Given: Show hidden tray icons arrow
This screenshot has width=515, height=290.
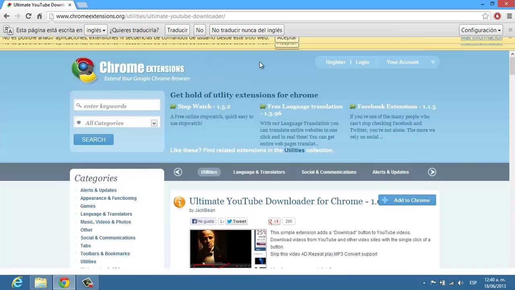Looking at the screenshot, I should (424, 283).
